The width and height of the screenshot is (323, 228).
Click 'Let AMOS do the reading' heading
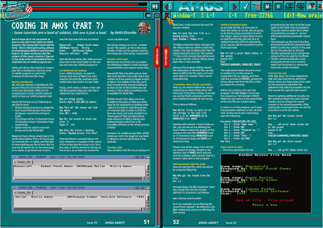coord(73,70)
